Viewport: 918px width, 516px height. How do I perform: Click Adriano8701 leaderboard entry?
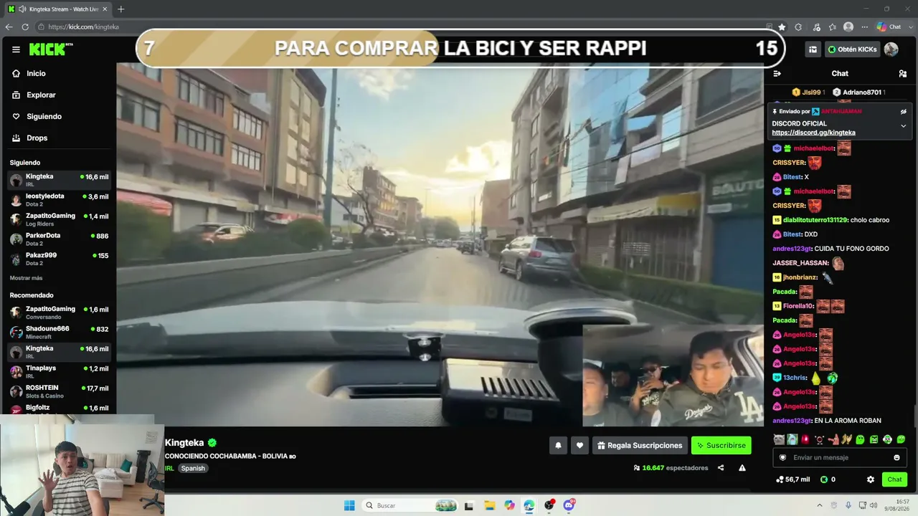(x=858, y=92)
